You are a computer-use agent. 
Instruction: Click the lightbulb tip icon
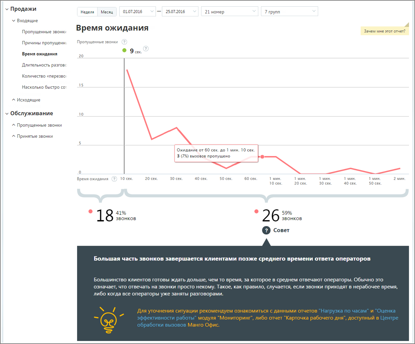(x=109, y=319)
